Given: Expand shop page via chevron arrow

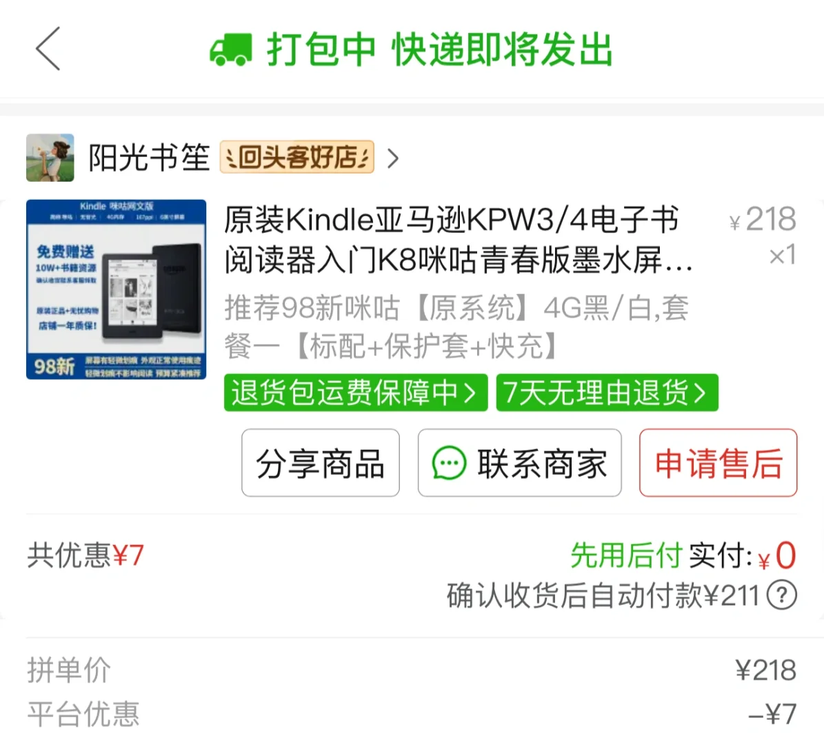Looking at the screenshot, I should pyautogui.click(x=392, y=158).
